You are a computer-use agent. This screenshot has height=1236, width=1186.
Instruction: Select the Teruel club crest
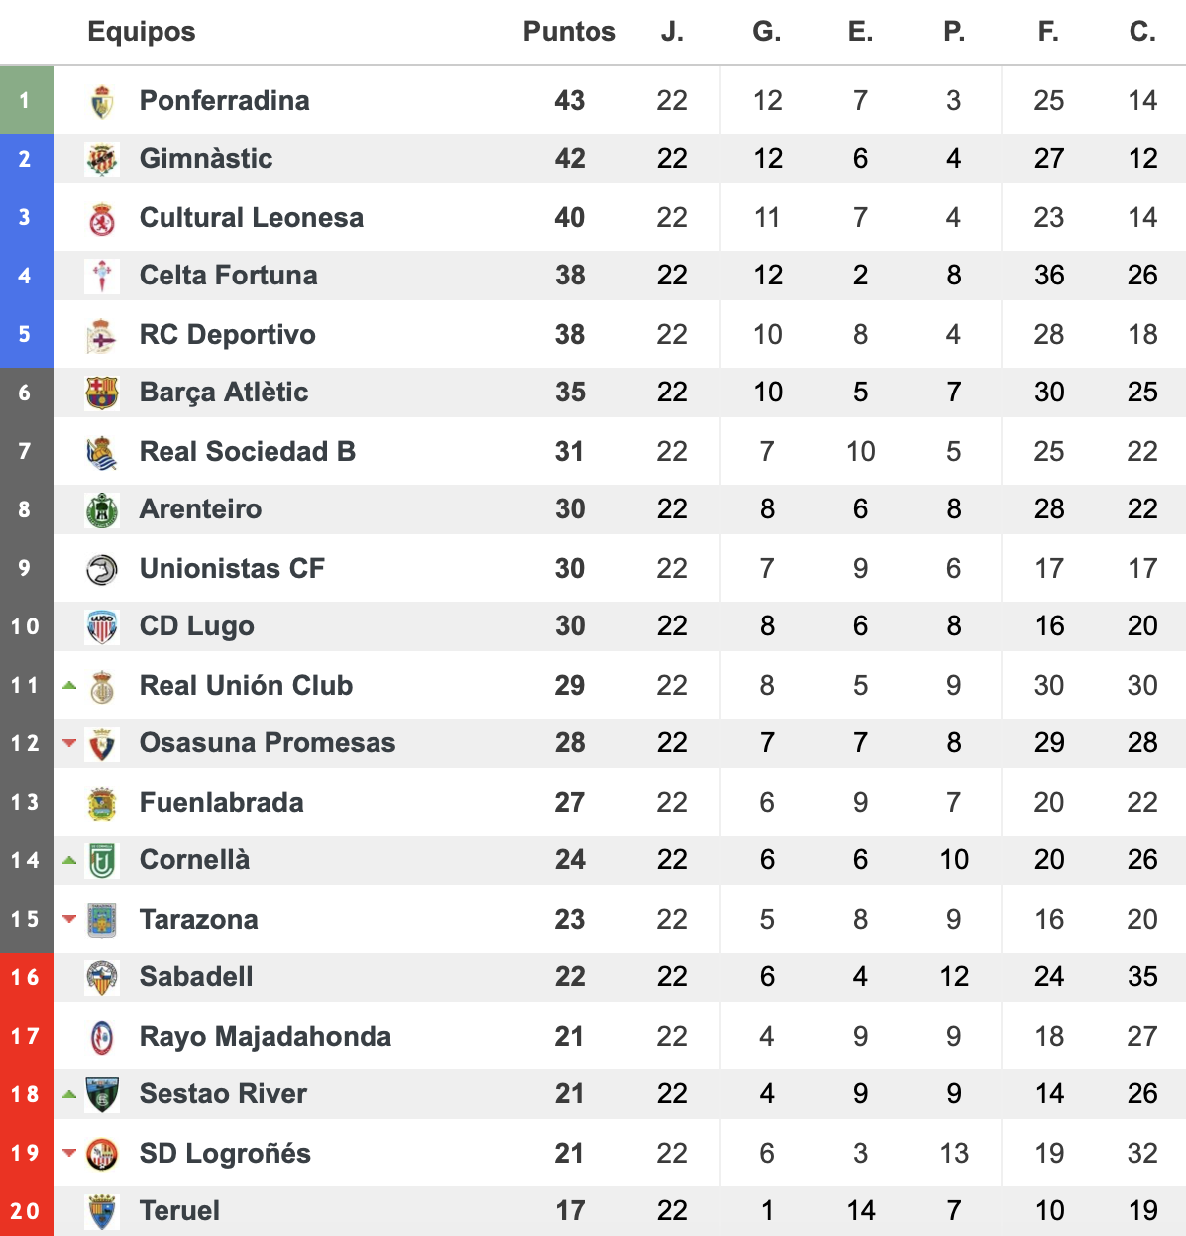102,1212
